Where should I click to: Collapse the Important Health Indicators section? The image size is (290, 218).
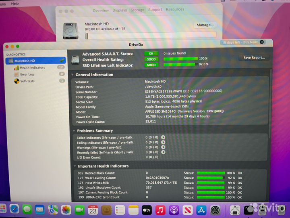pos(75,166)
